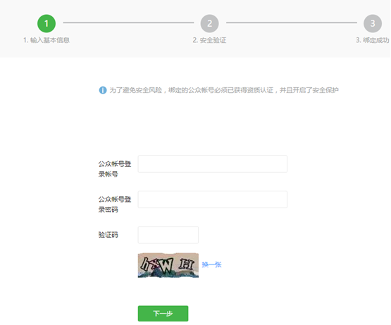Click the gray step 3 circle
391x325 pixels.
[x=373, y=23]
